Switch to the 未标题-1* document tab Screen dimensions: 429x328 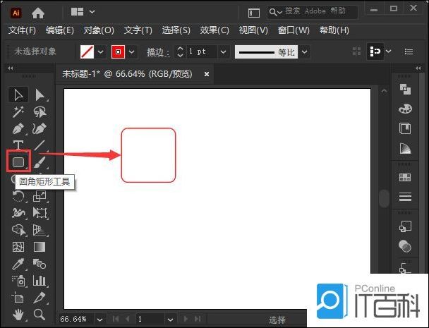point(127,74)
